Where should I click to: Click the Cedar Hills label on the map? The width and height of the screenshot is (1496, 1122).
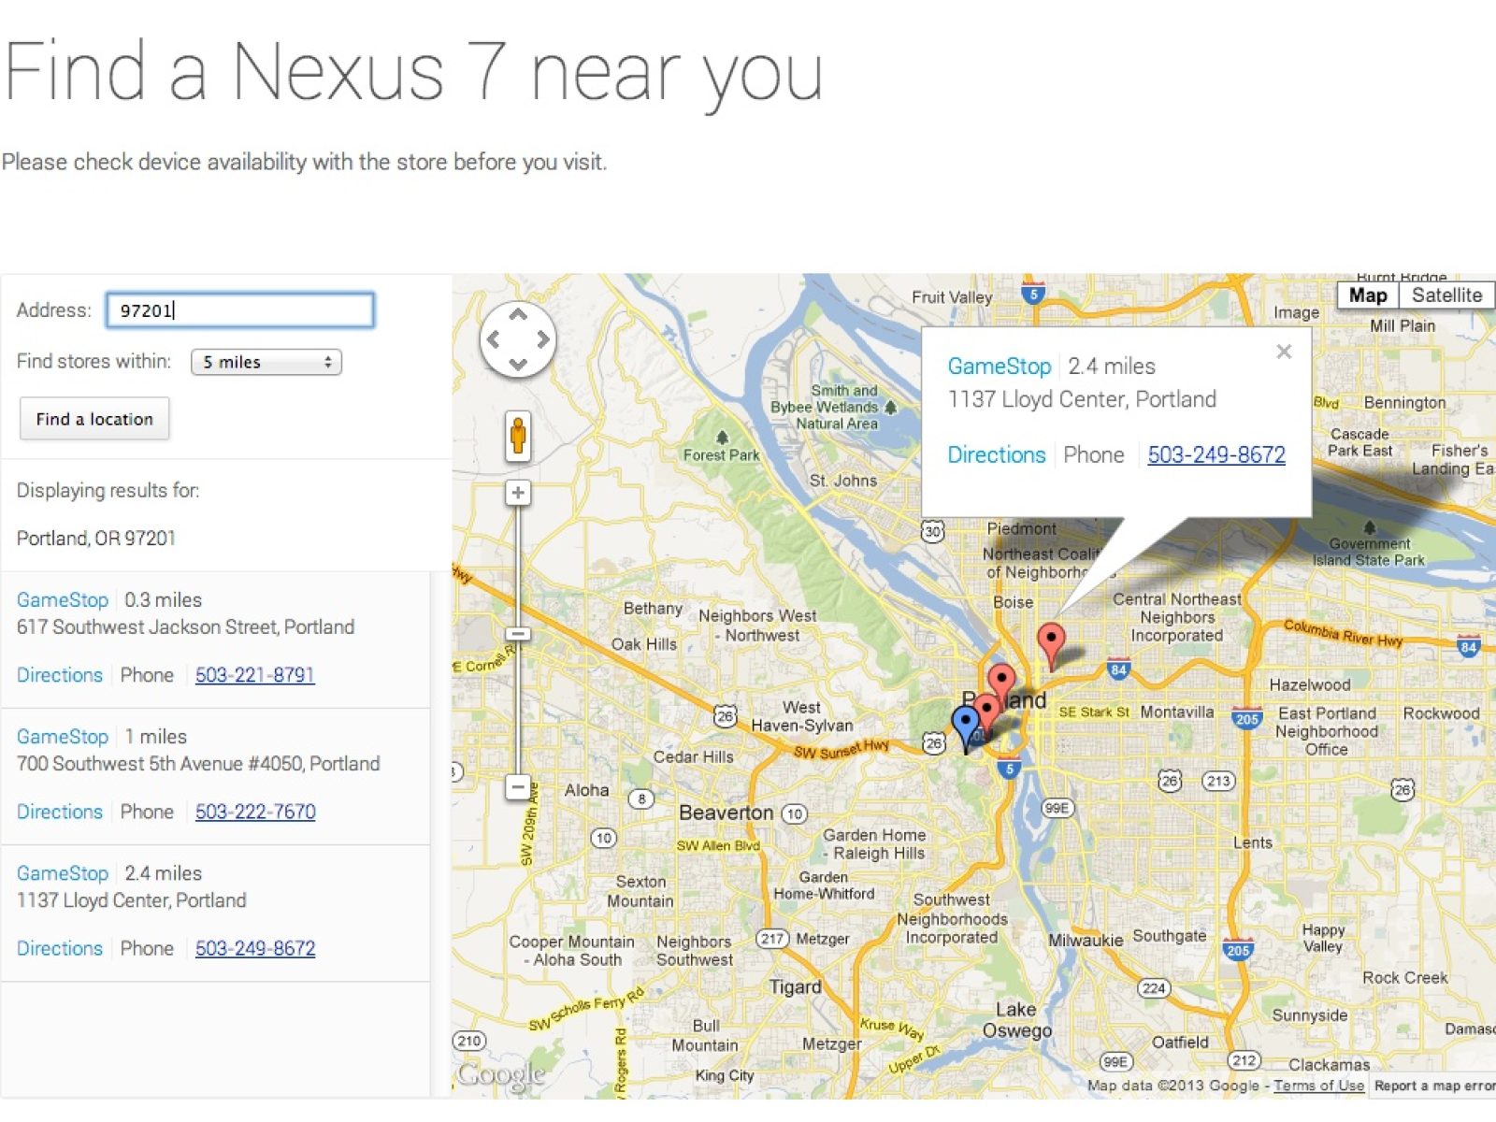[x=694, y=756]
